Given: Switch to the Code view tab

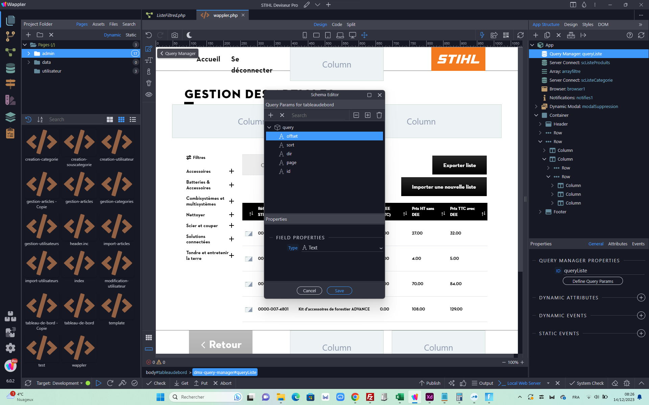Looking at the screenshot, I should (337, 25).
